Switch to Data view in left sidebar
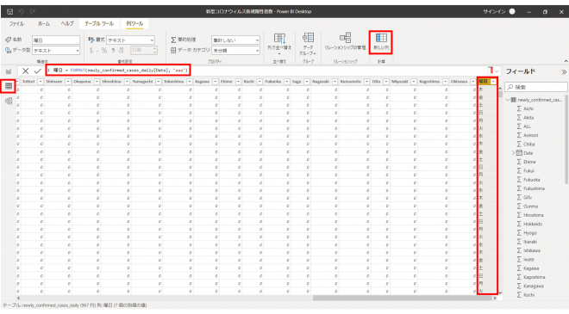Image resolution: width=569 pixels, height=314 pixels. click(9, 86)
